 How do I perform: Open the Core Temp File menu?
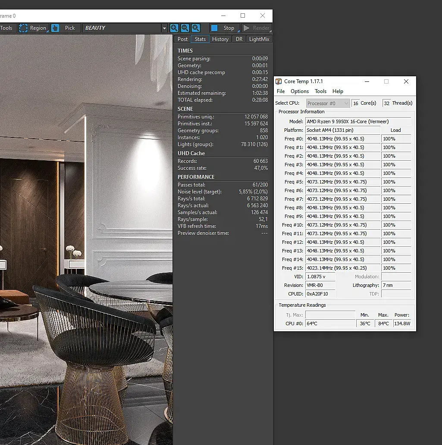pyautogui.click(x=281, y=91)
